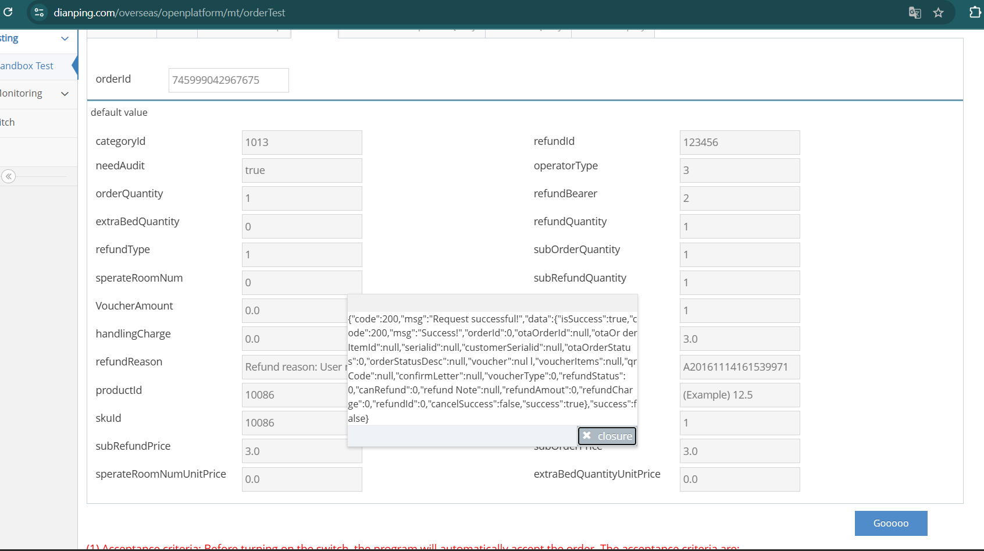Click the operatorType input field
The image size is (984, 551).
tap(739, 170)
